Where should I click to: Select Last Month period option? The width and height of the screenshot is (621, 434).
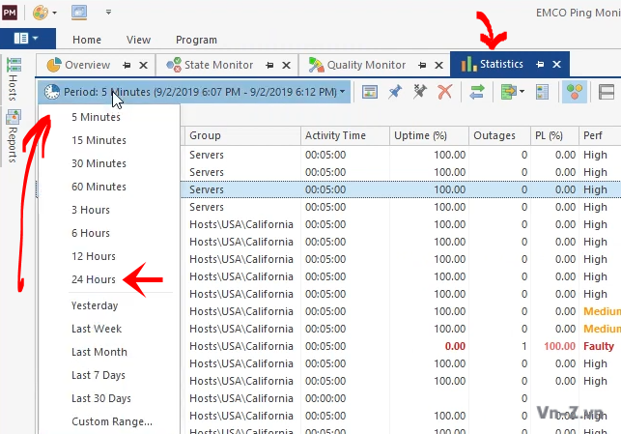pyautogui.click(x=109, y=352)
